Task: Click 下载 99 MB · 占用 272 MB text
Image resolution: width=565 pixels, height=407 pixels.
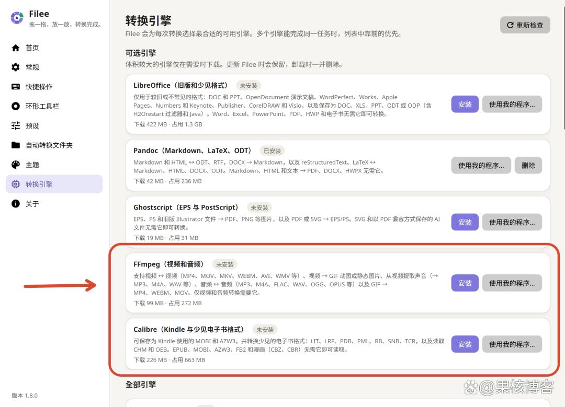Action: tap(167, 303)
